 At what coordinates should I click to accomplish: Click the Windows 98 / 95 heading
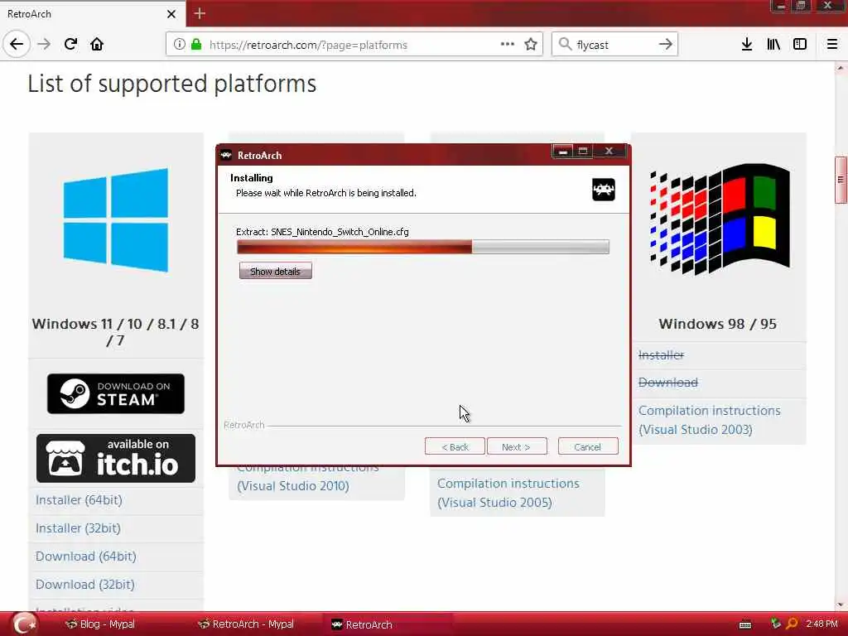pyautogui.click(x=718, y=324)
